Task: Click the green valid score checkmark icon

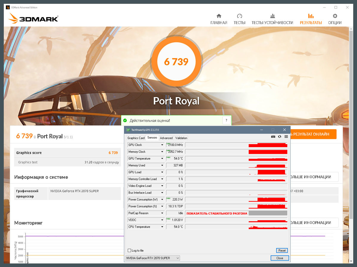Action: [x=125, y=121]
